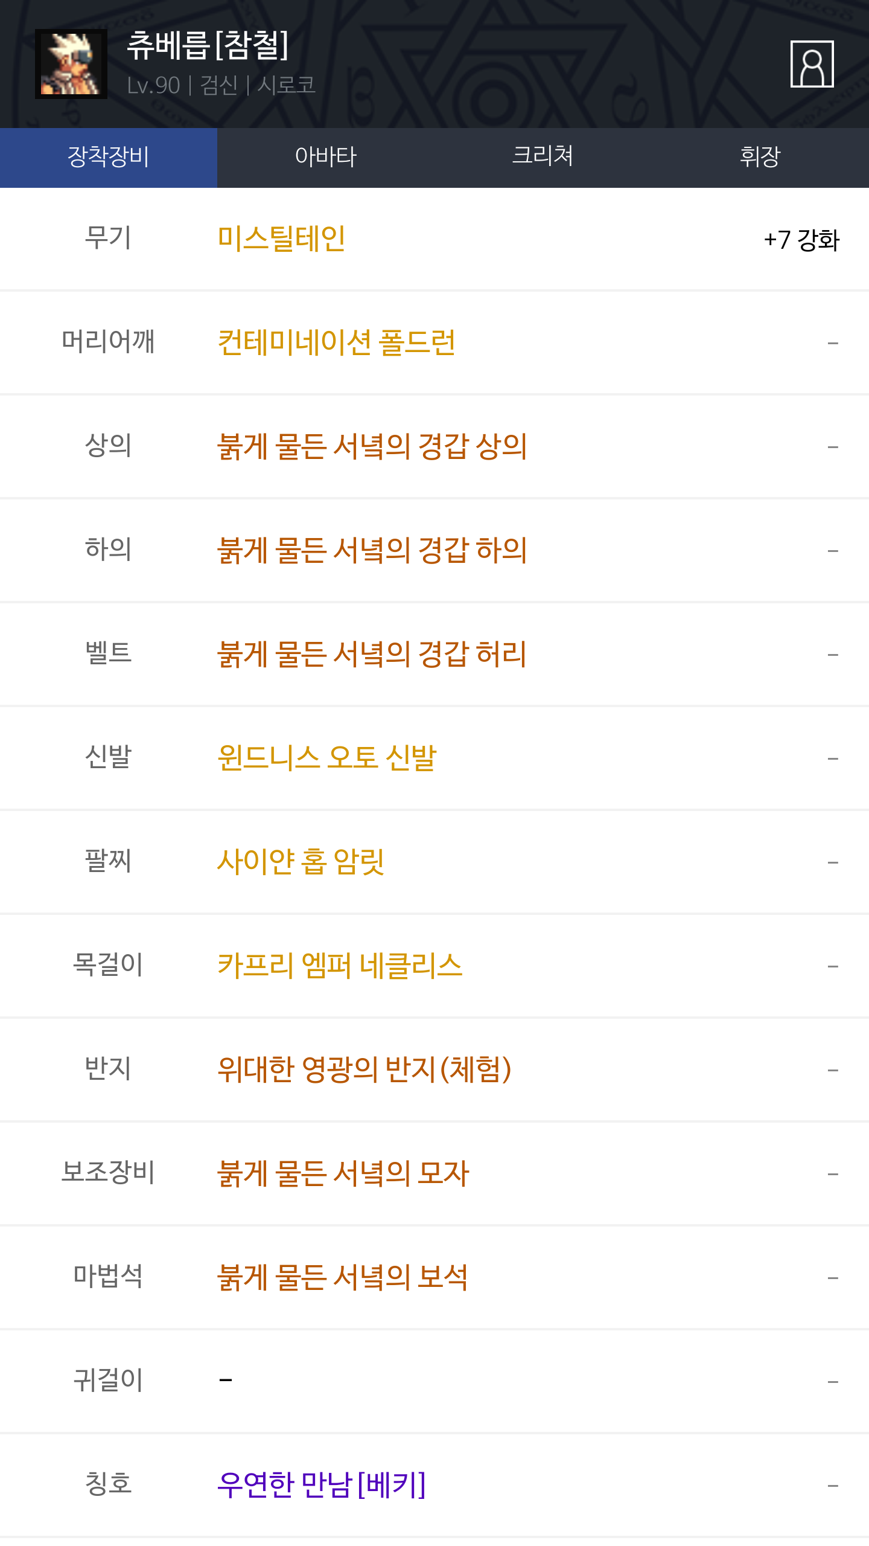Select the 장착장비 tab
The width and height of the screenshot is (869, 1546).
pyautogui.click(x=109, y=157)
